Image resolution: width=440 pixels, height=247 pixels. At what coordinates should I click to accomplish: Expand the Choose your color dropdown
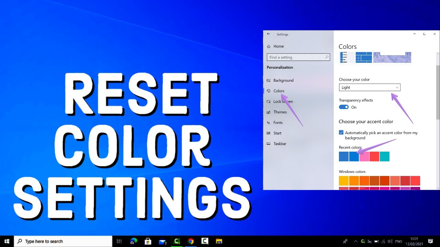(370, 87)
